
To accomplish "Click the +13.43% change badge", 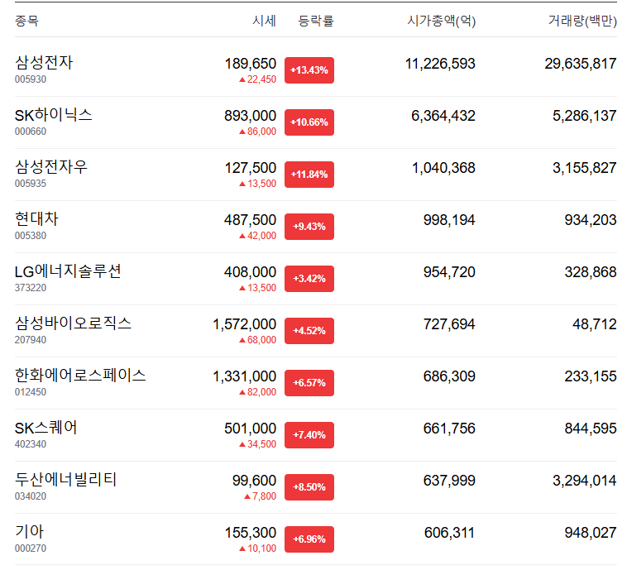I will 309,70.
